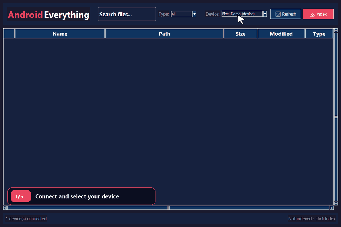Select the Pixel Demo (device) combo box

(242, 14)
